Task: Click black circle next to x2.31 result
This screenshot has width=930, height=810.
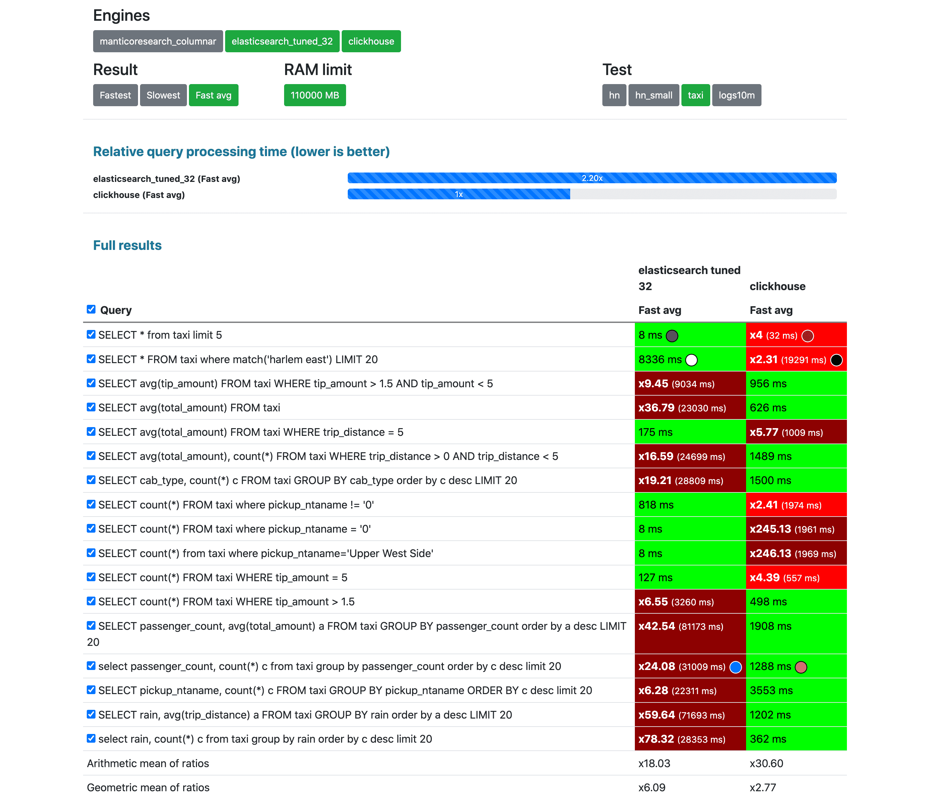Action: click(x=837, y=360)
